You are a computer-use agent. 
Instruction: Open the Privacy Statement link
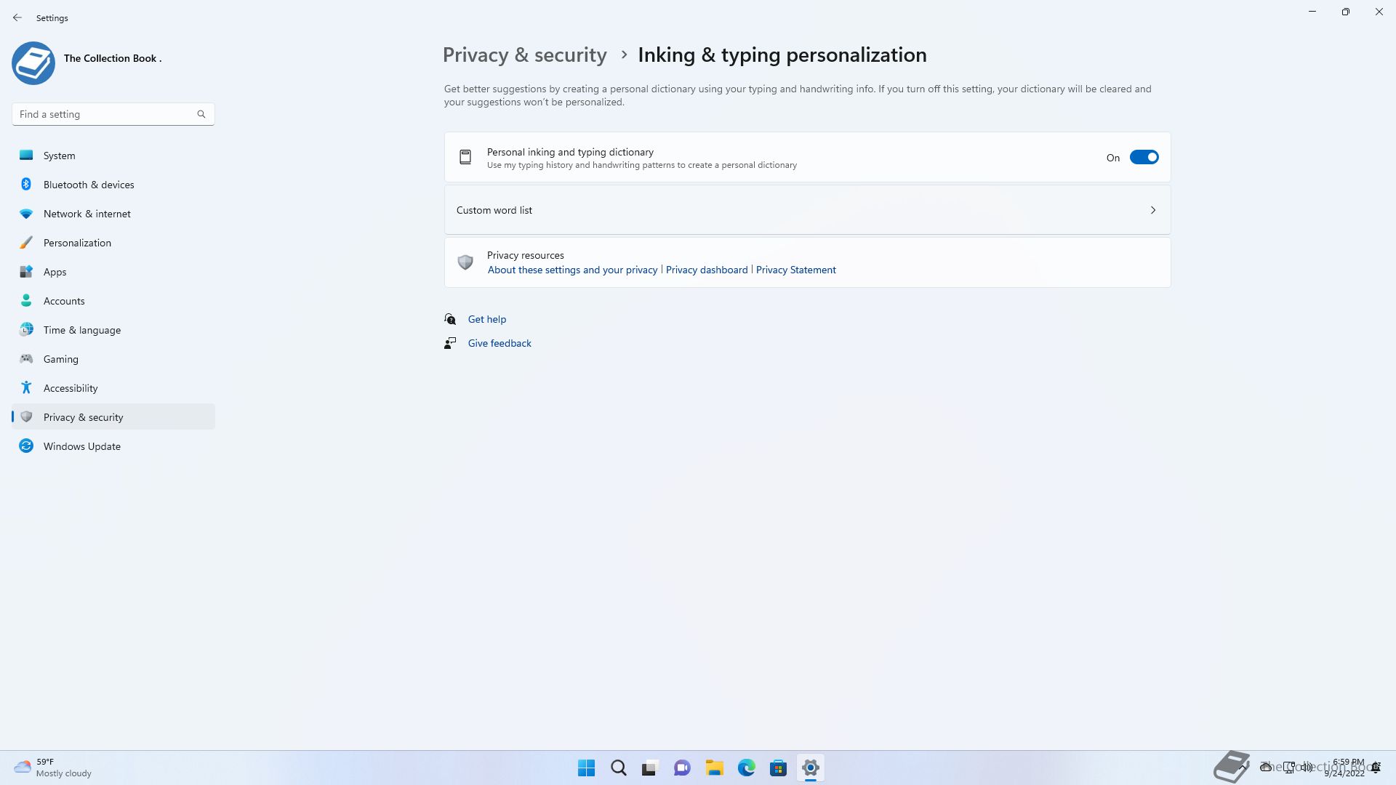coord(795,270)
